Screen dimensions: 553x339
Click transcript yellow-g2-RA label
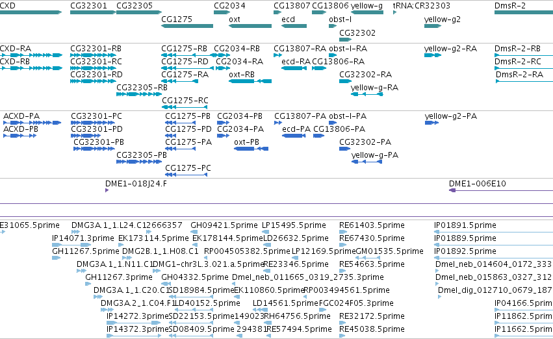click(x=450, y=48)
